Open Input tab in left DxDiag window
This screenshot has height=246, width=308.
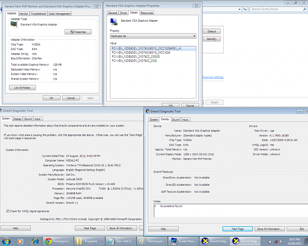pyautogui.click(x=37, y=119)
